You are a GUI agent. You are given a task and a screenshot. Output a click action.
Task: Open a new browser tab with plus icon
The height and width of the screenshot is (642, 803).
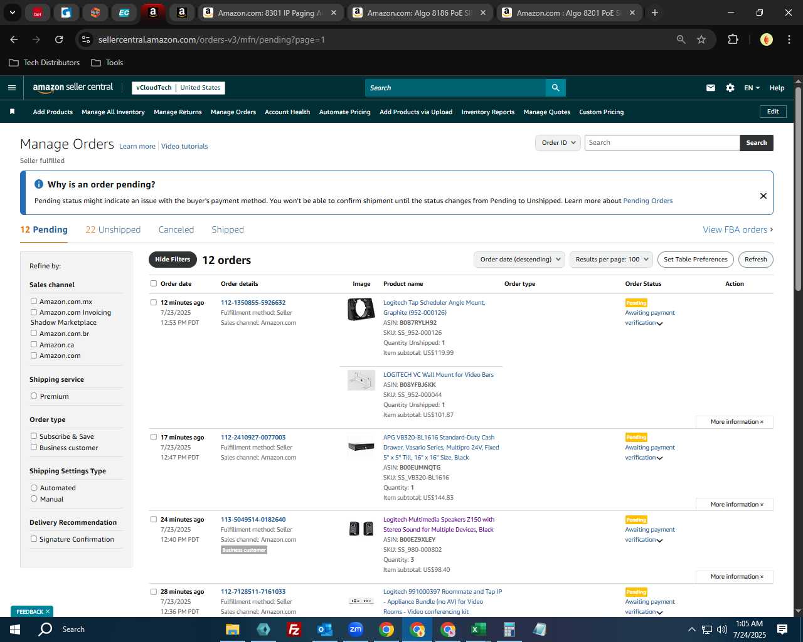pos(655,13)
